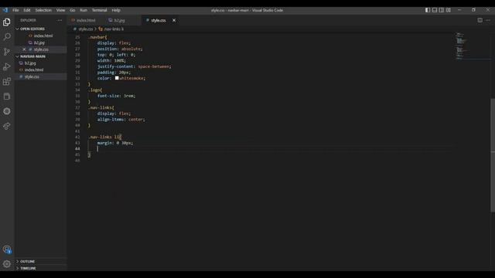
Task: Select index.html under Open Editors
Action: (43, 36)
